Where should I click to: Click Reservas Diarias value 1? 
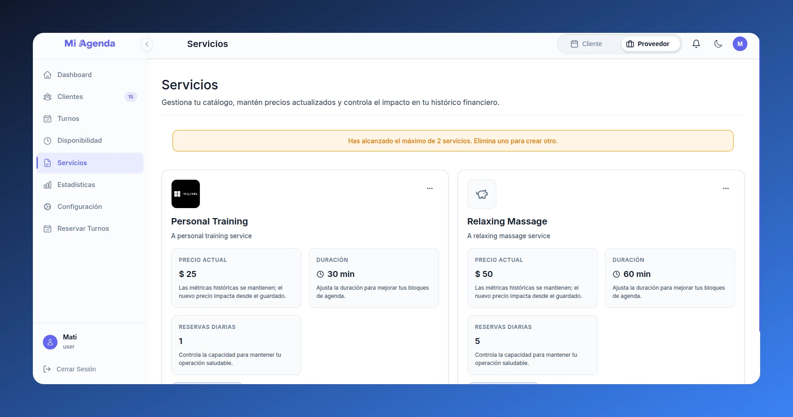click(181, 341)
